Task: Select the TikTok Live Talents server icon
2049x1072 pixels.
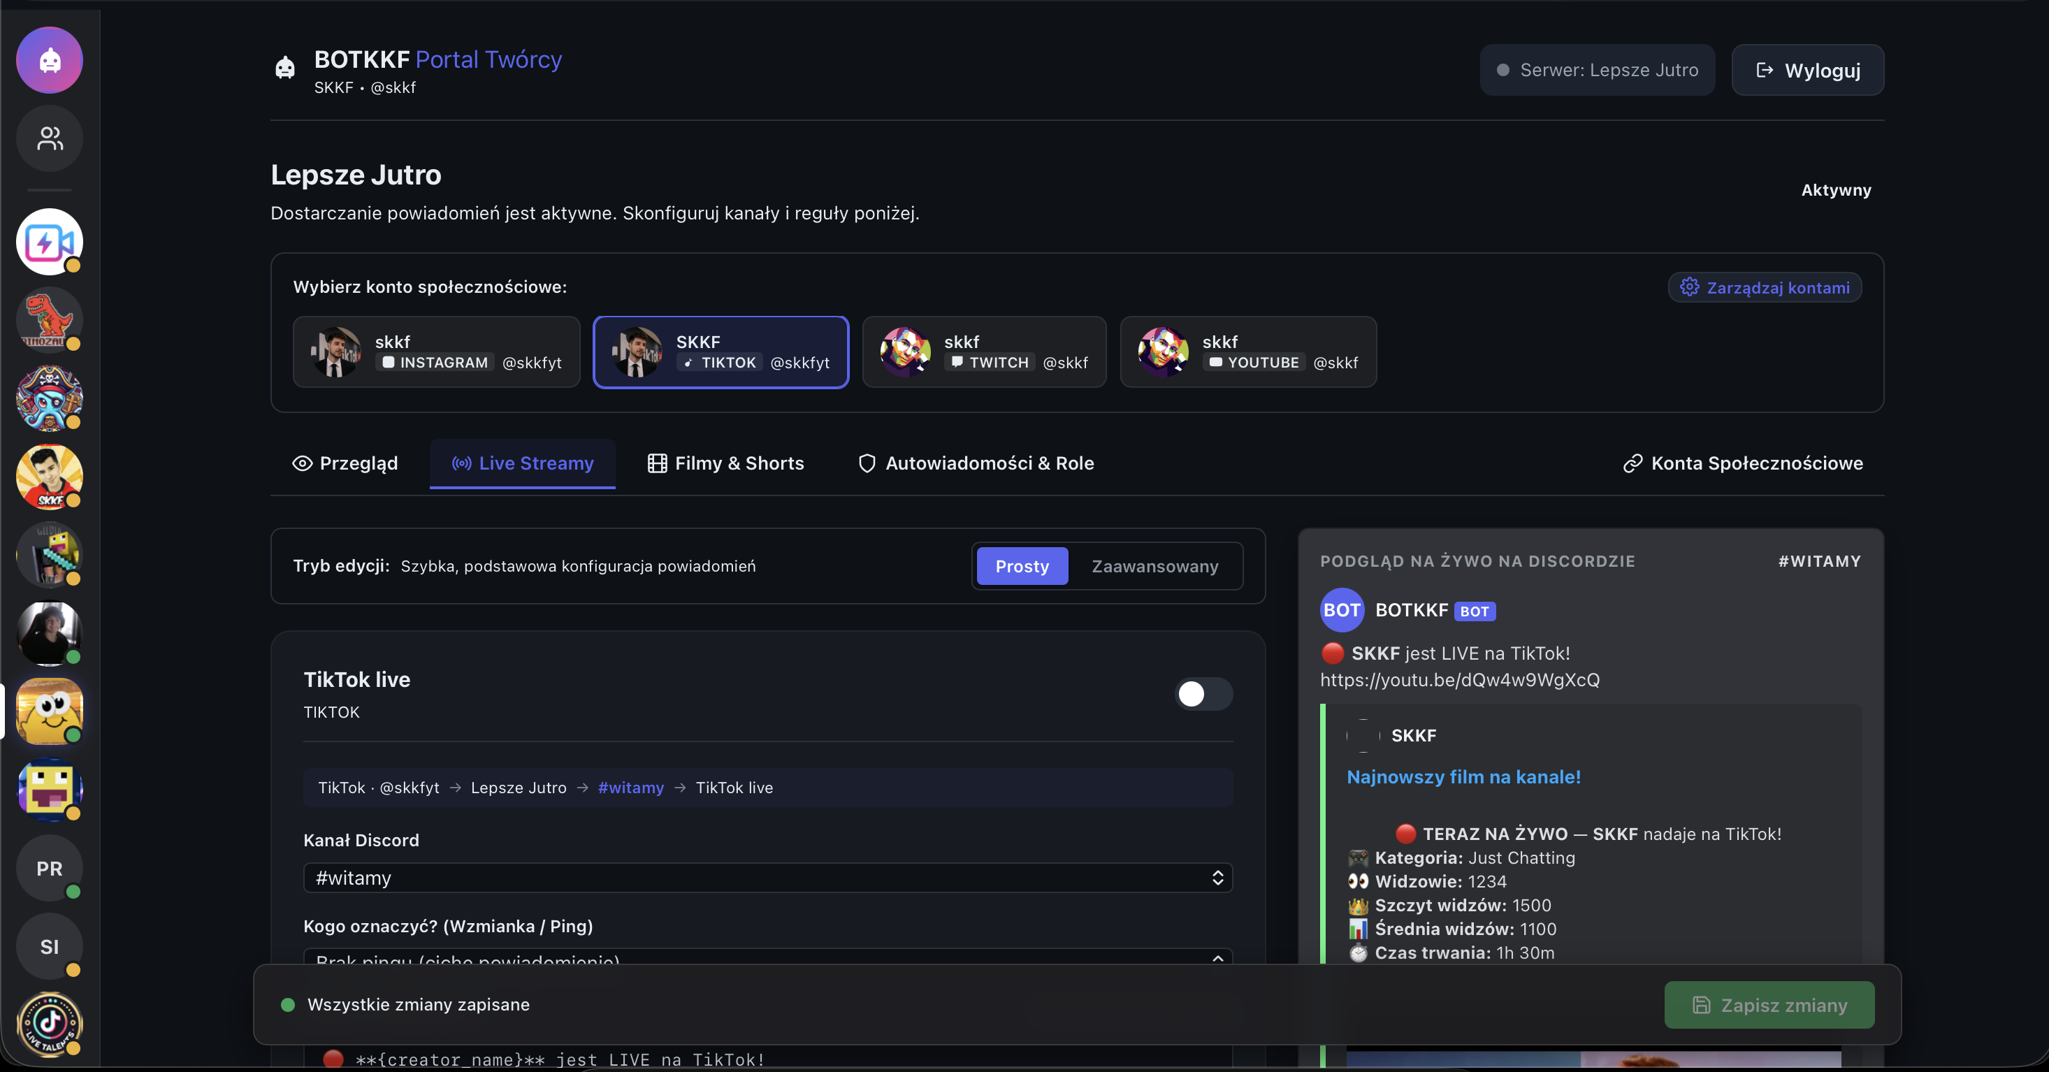Action: (50, 1024)
